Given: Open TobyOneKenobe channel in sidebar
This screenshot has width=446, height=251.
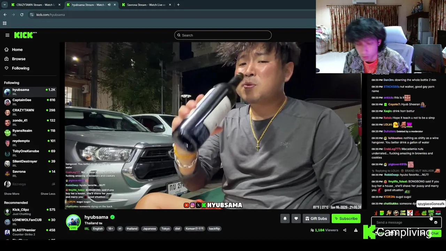Looking at the screenshot, I should (30, 153).
